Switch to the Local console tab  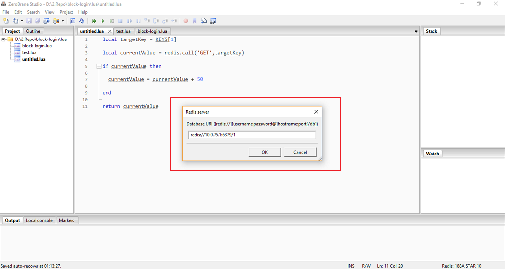pyautogui.click(x=39, y=220)
